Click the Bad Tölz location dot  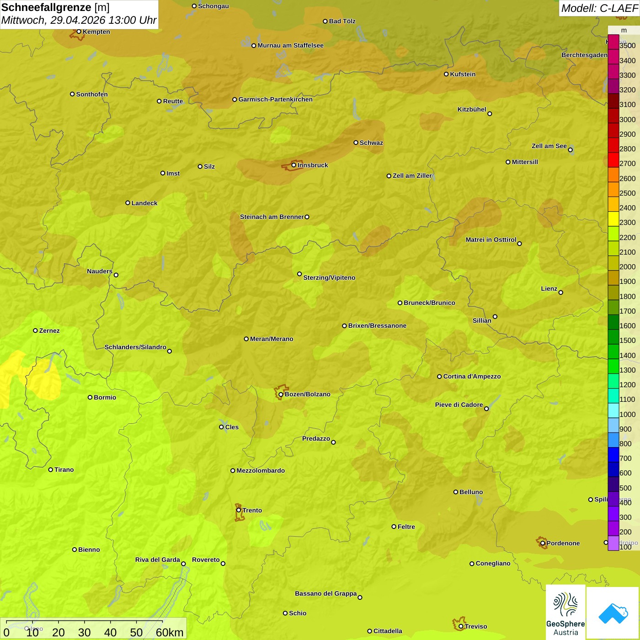pyautogui.click(x=325, y=21)
